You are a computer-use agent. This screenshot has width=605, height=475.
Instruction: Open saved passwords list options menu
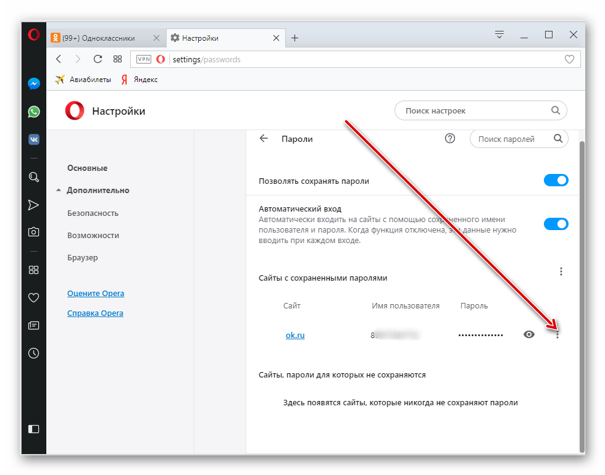click(x=561, y=271)
